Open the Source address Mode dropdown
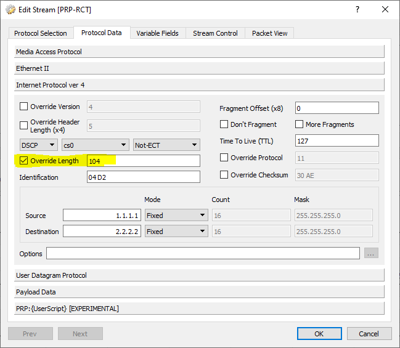The image size is (400, 348). coord(176,216)
